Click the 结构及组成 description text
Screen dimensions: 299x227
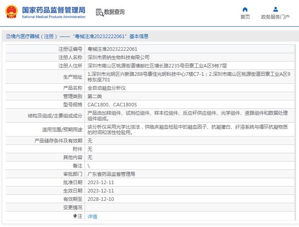pos(188,116)
